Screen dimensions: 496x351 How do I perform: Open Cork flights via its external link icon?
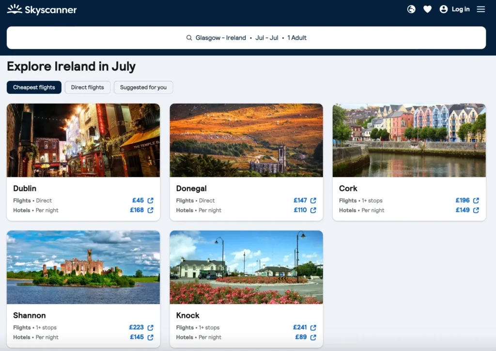(476, 199)
